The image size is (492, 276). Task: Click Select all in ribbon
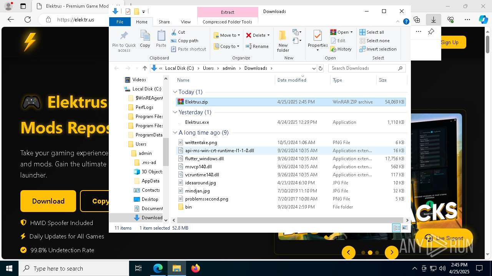point(372,32)
